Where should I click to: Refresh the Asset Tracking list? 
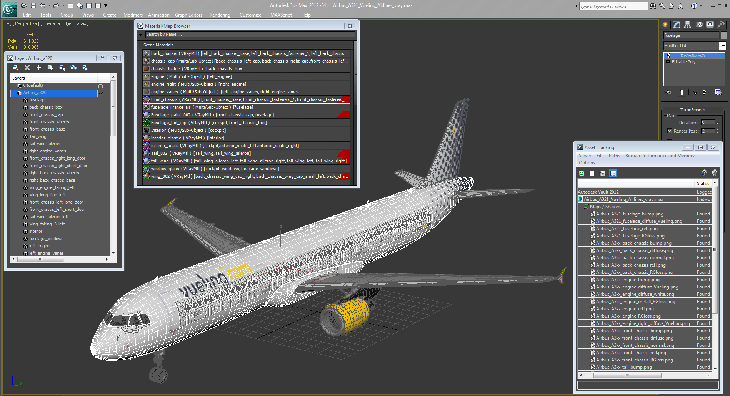click(582, 173)
